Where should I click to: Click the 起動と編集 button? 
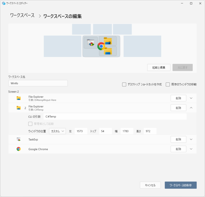point(159,67)
